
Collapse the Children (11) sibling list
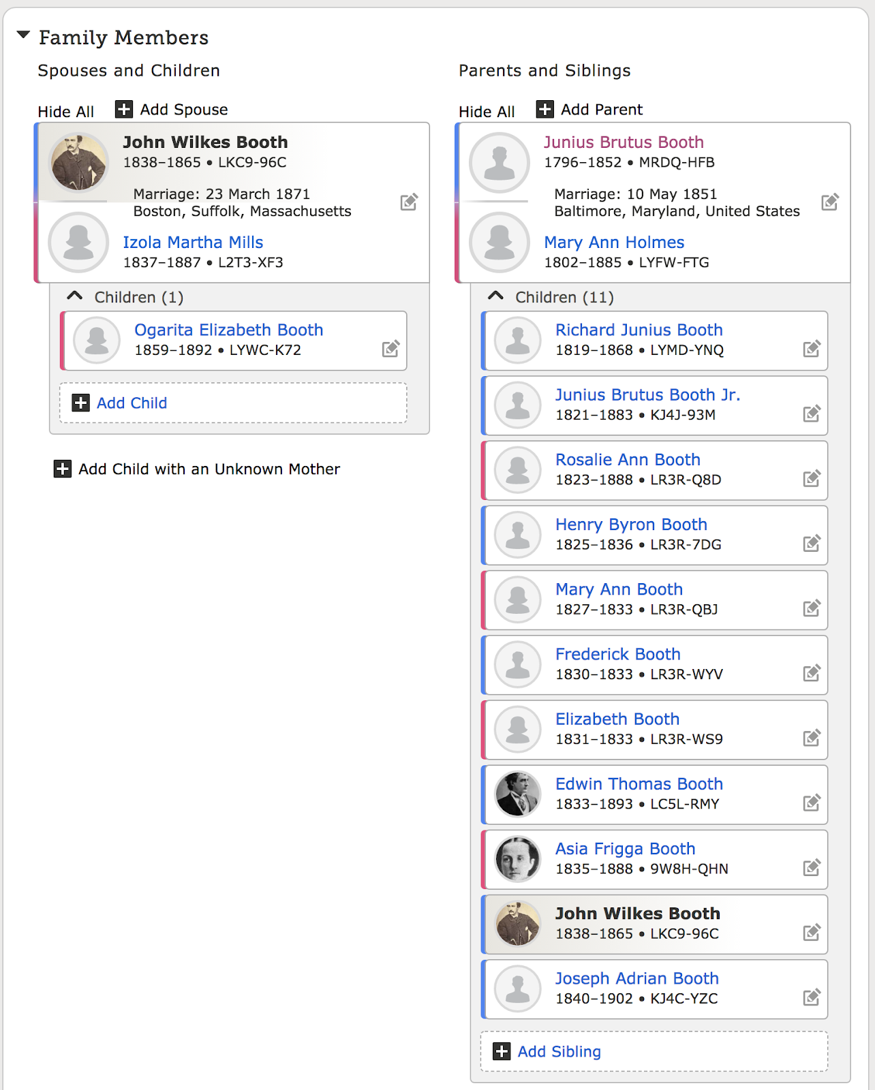[495, 296]
